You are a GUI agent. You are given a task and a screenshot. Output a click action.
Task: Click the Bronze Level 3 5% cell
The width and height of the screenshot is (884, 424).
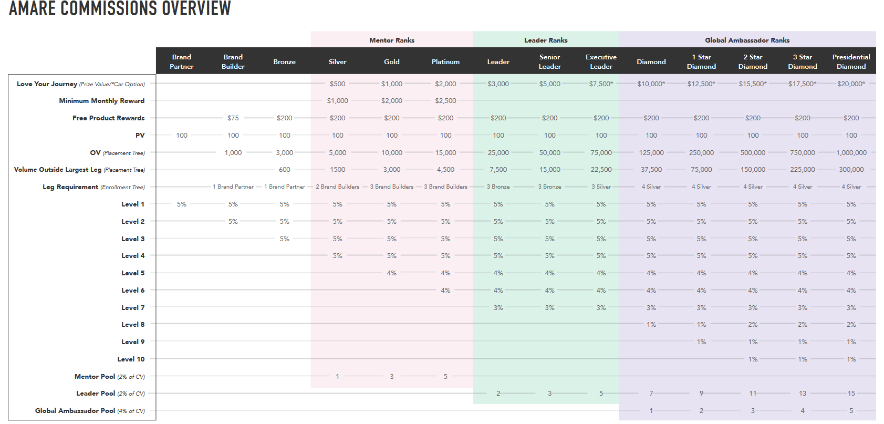(285, 239)
